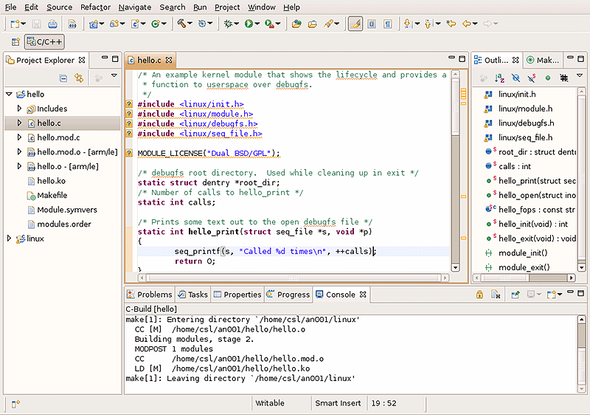Toggle Link with Editor in Project Explorer
This screenshot has width=590, height=415.
coord(78,77)
